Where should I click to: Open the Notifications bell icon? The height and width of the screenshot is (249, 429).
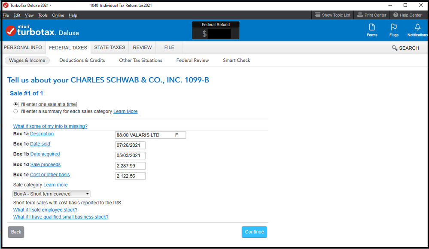tap(417, 27)
